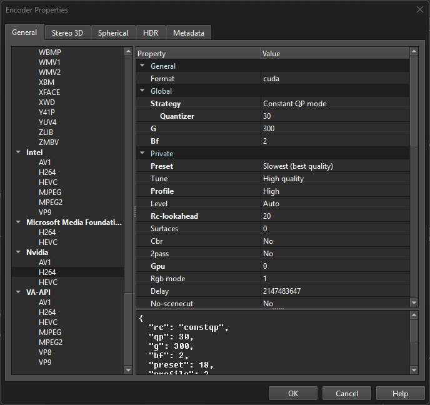Image resolution: width=430 pixels, height=405 pixels.
Task: Collapse the Intel encoder group
Action: [17, 152]
